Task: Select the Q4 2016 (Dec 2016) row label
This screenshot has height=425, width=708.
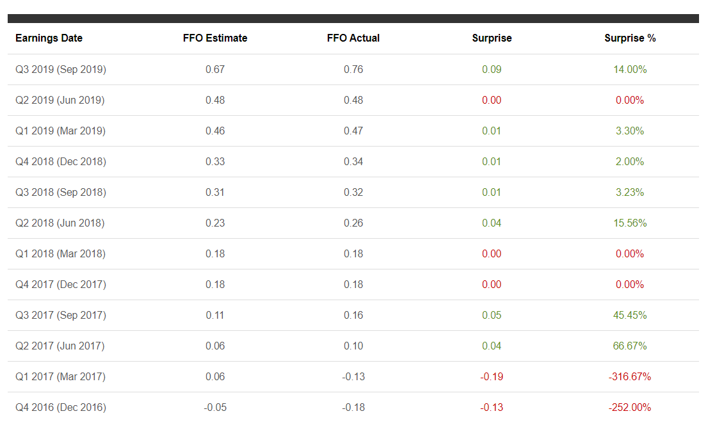Action: (61, 407)
